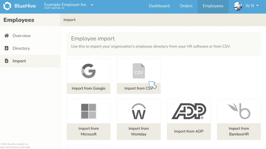The image size is (266, 149).
Task: Open the Dashboard nav item
Action: 159,6
